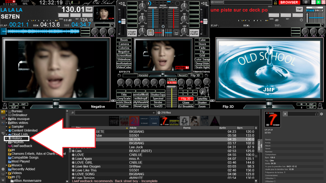Click the left deck waveform progress bar
Image resolution: width=326 pixels, height=183 pixels.
40,32
